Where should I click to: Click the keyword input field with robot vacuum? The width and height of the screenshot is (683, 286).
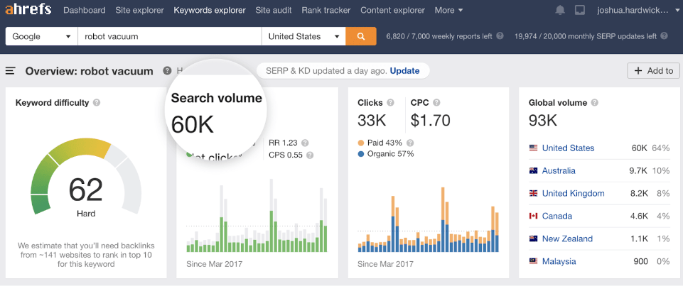click(x=169, y=36)
